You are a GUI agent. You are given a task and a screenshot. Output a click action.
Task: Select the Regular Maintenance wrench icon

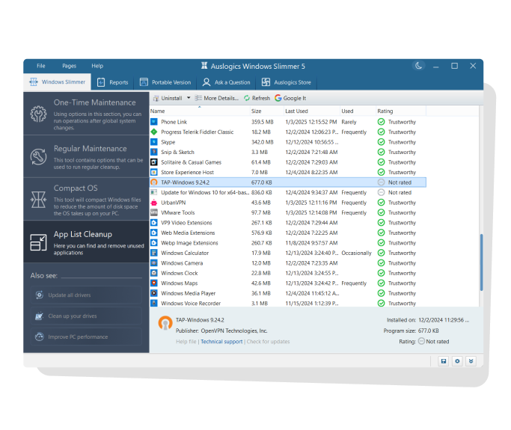[x=38, y=157]
